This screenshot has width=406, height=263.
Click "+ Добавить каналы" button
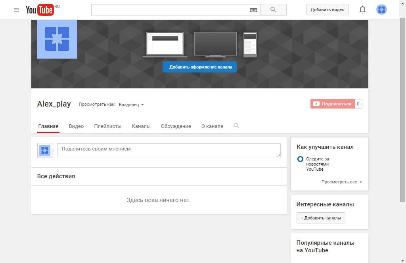(x=321, y=218)
